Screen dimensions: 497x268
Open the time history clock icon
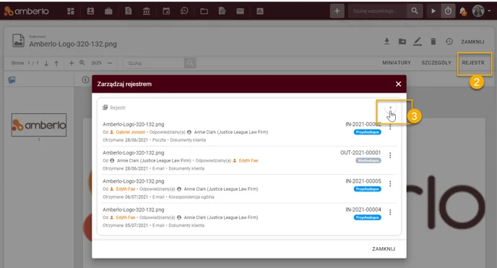[184, 11]
